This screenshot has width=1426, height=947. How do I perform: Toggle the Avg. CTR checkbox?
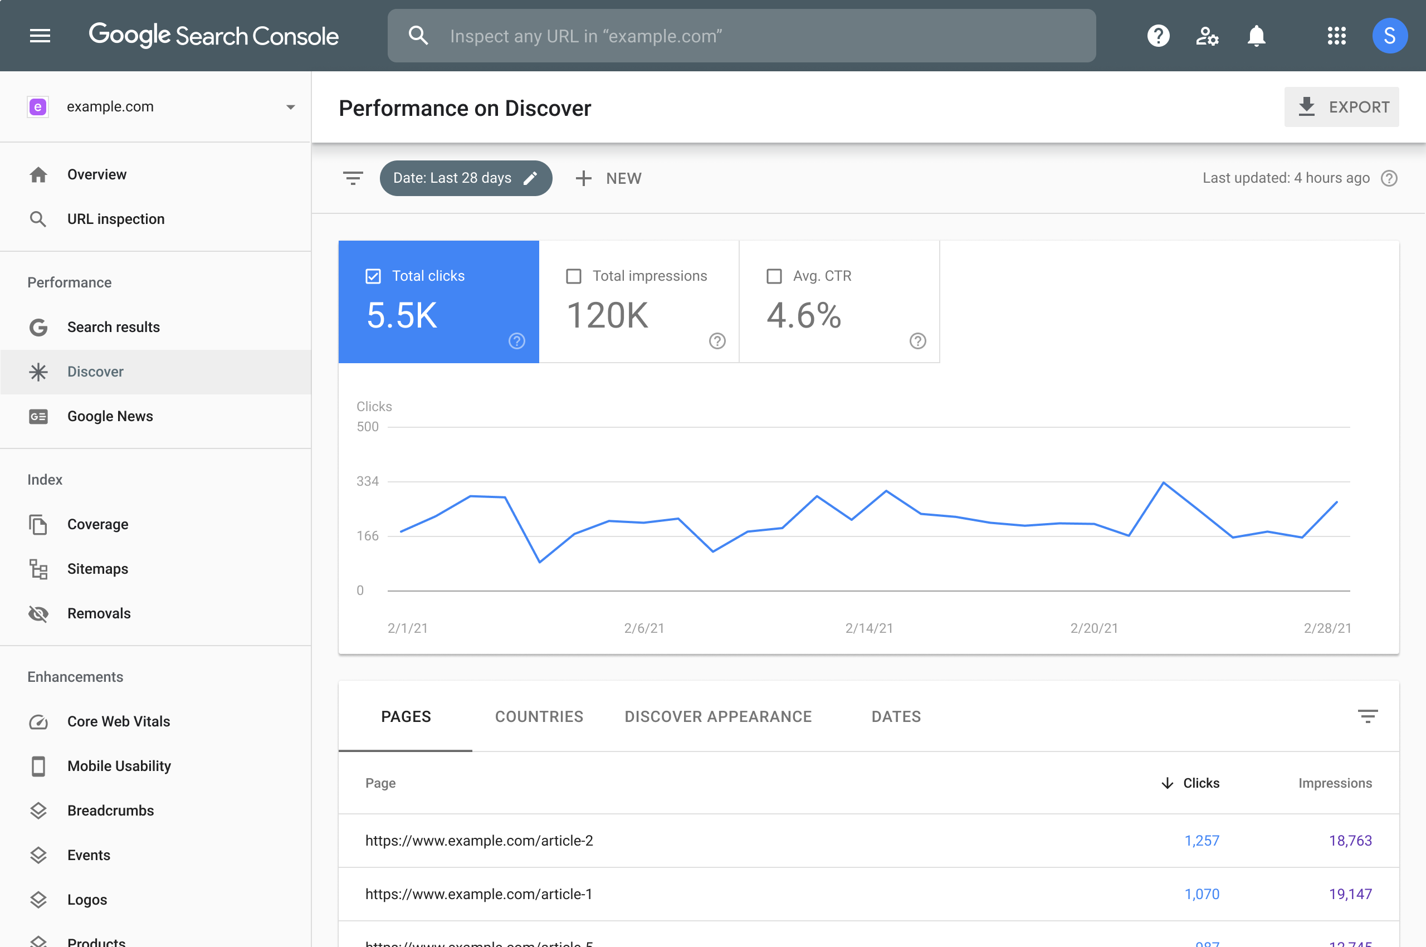[773, 276]
